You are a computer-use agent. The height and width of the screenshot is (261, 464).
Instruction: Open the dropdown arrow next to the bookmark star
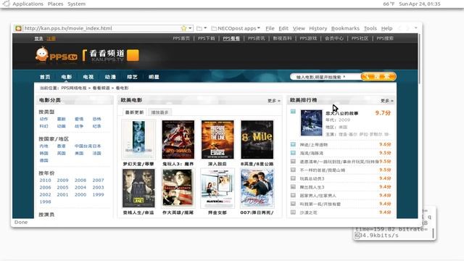tap(190, 28)
